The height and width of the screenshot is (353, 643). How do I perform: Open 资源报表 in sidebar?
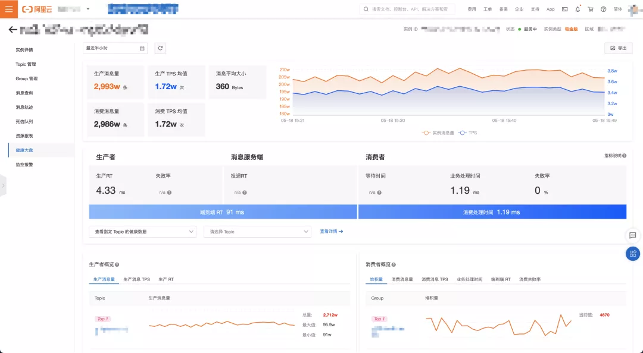(x=24, y=136)
